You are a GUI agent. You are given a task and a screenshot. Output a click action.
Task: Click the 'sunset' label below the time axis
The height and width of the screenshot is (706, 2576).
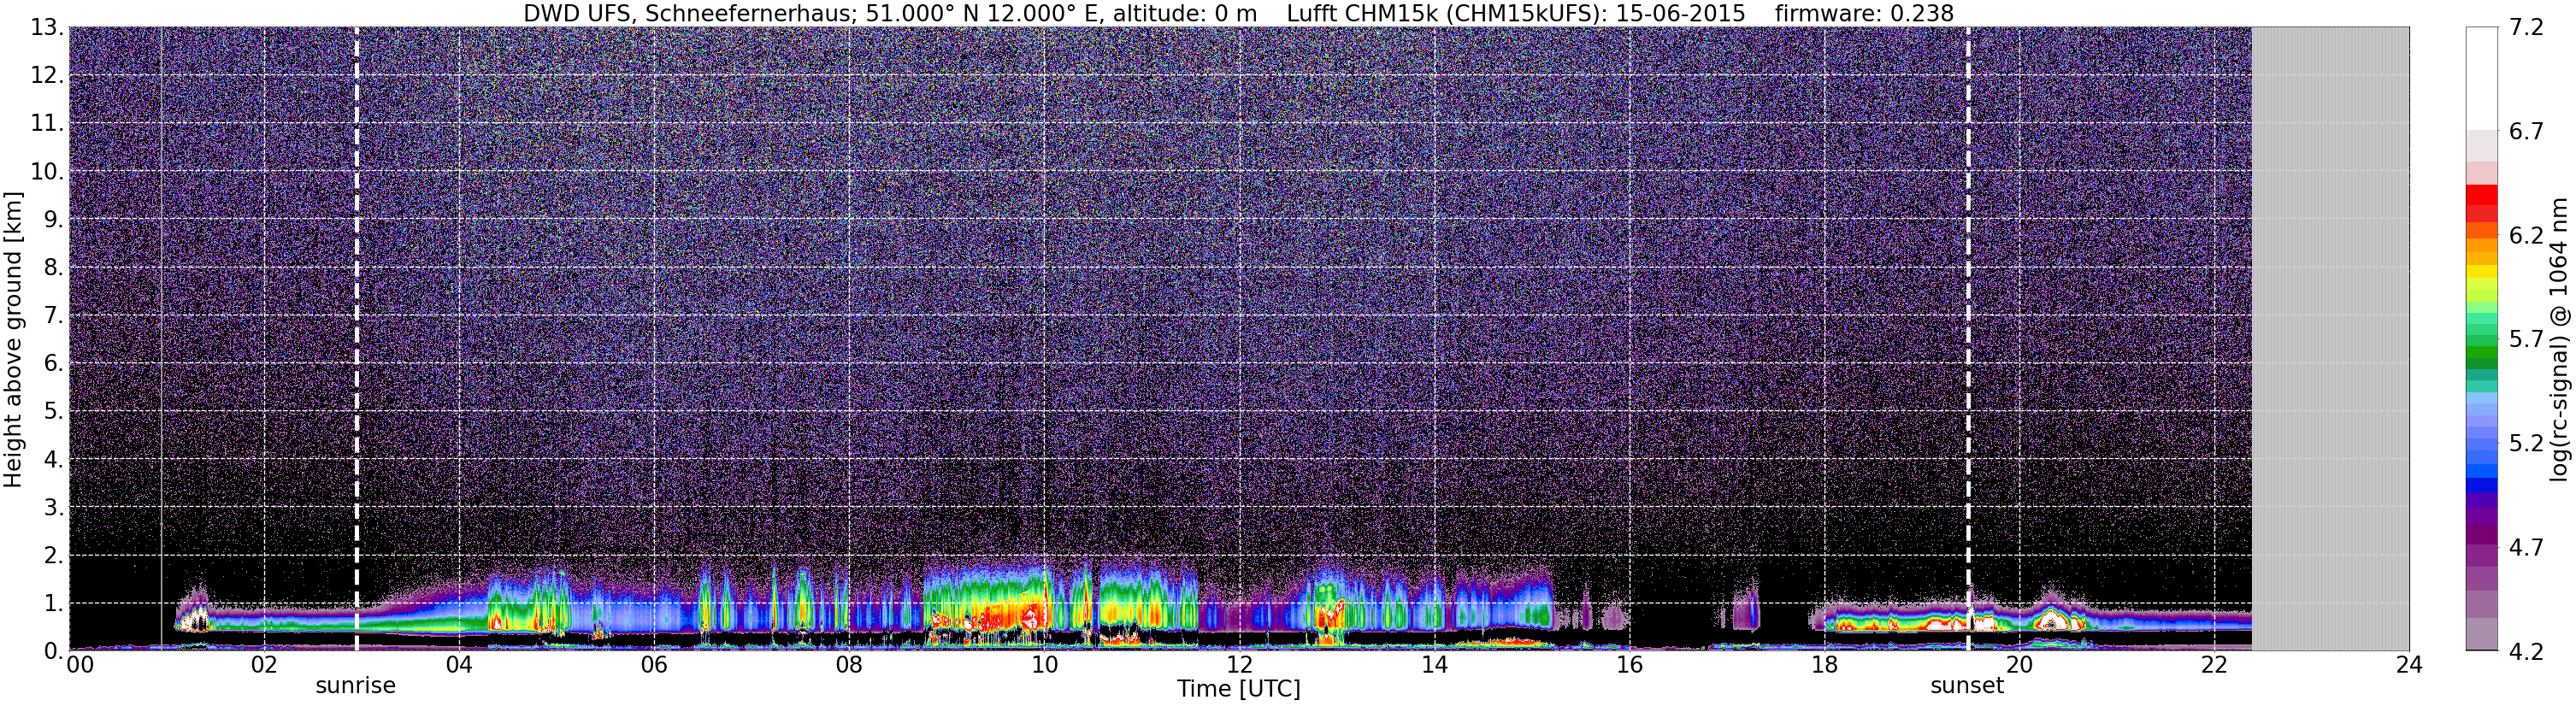point(1967,686)
